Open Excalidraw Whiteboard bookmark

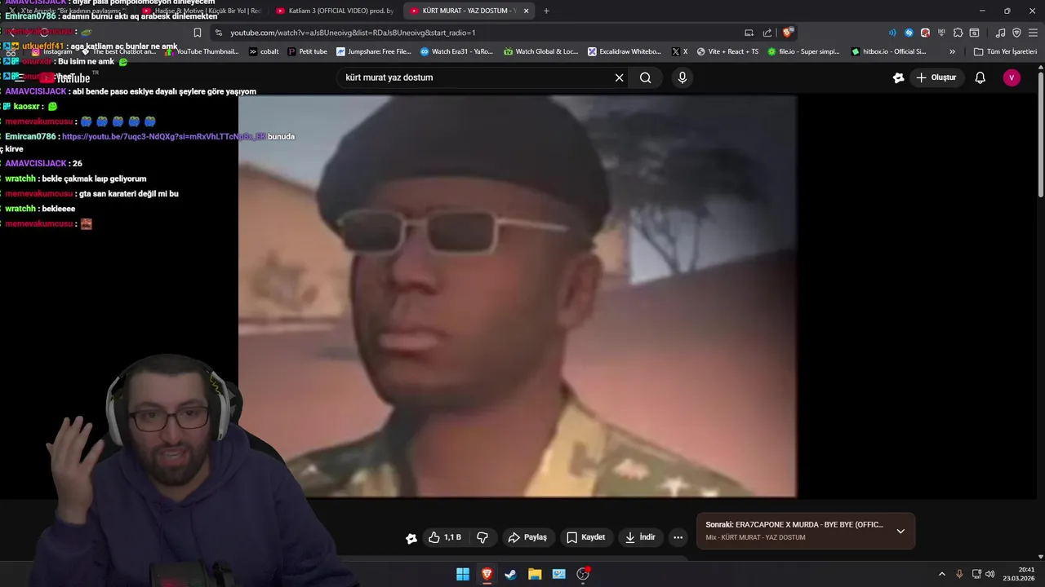pos(625,51)
